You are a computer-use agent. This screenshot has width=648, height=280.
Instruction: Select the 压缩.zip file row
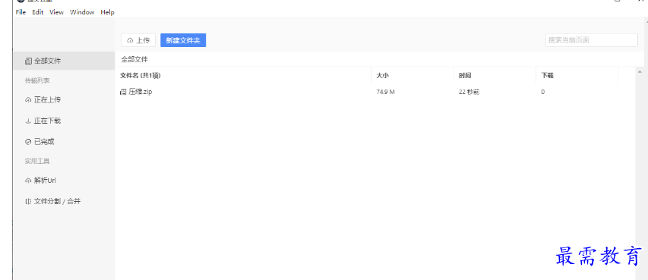(x=375, y=92)
